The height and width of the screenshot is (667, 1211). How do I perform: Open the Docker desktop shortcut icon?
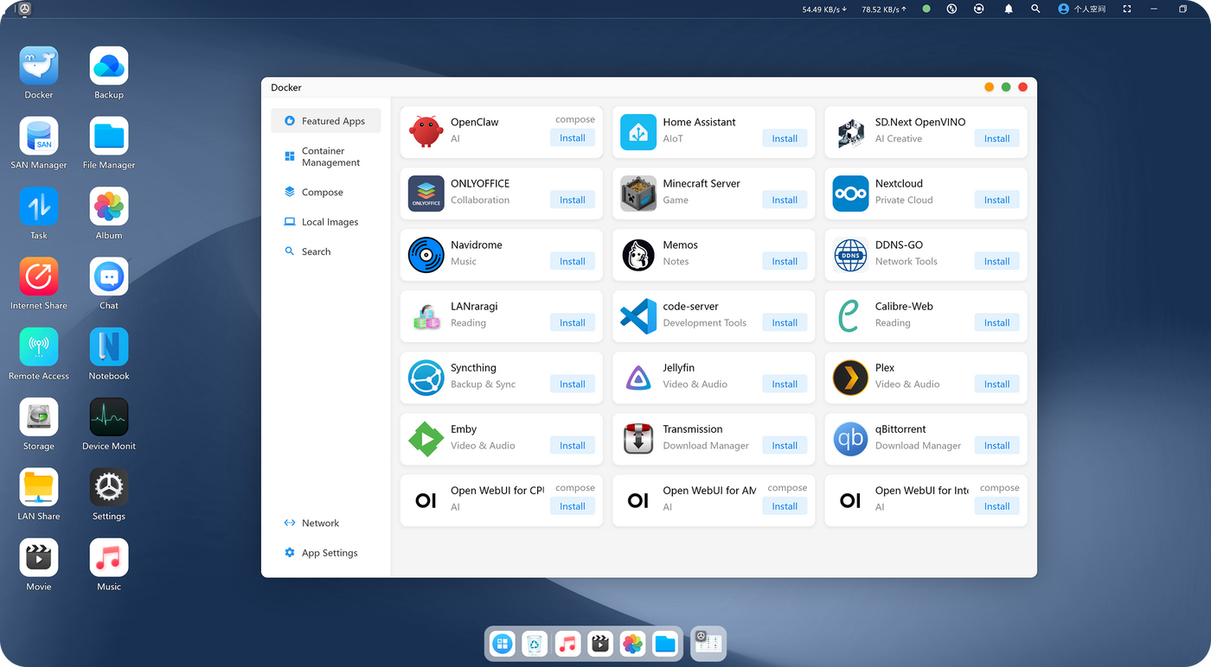coord(39,66)
